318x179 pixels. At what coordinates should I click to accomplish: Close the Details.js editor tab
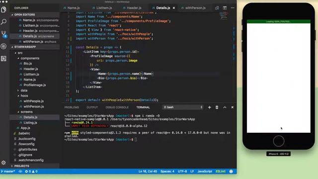pyautogui.click(x=174, y=8)
